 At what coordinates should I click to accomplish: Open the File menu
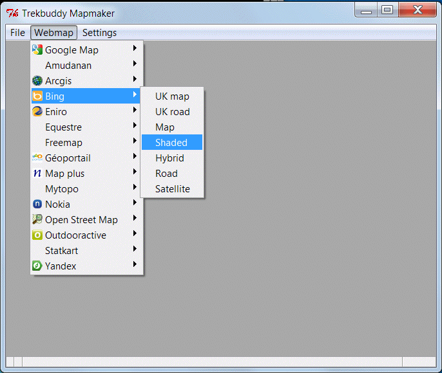(18, 33)
